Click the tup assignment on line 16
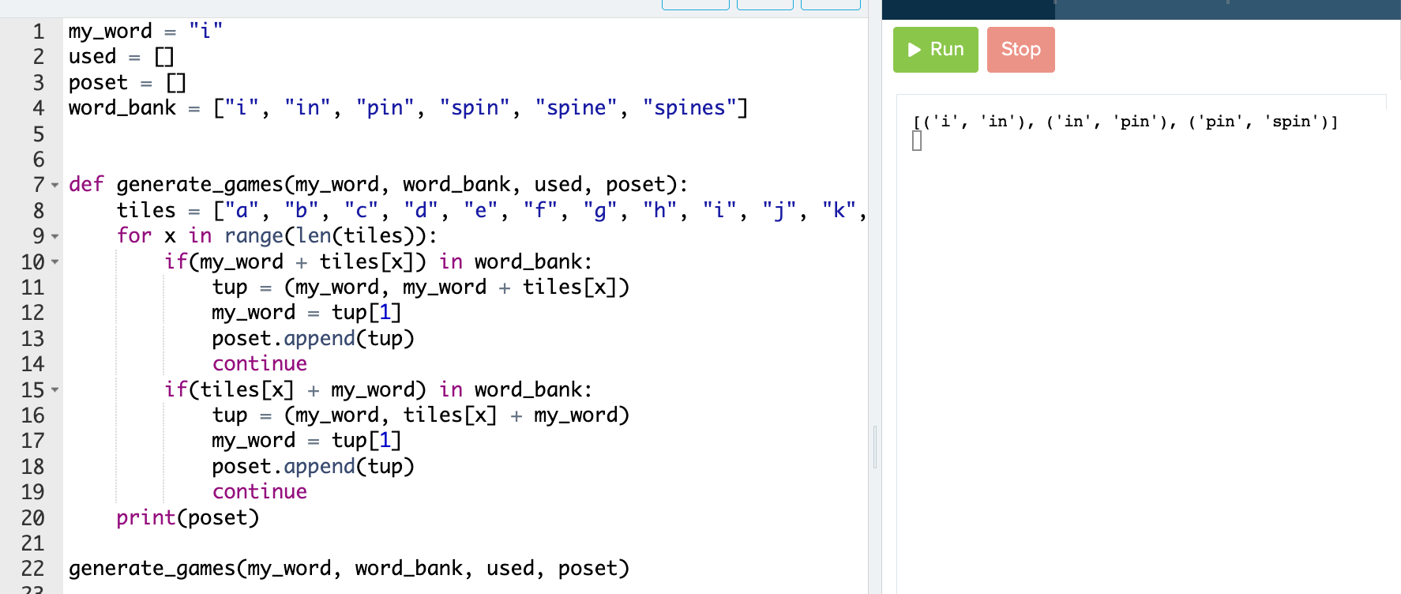This screenshot has width=1401, height=594. (420, 415)
